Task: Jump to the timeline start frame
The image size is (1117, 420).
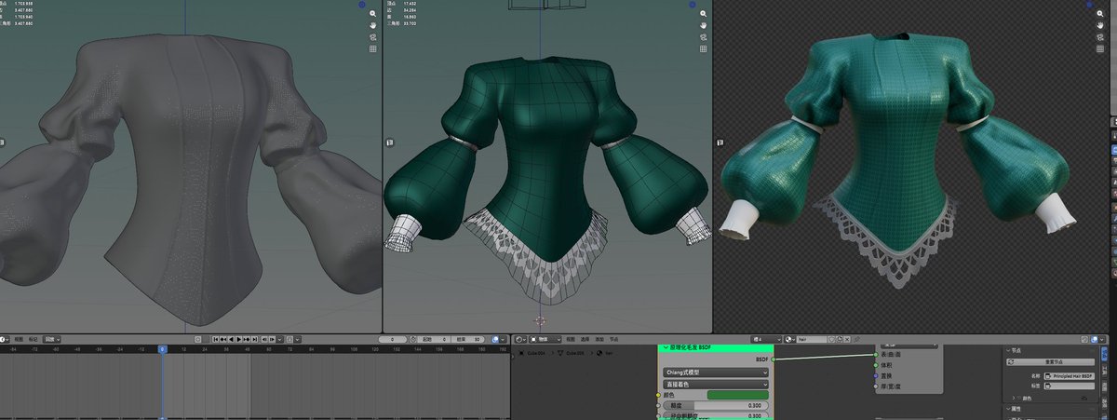Action: 215,339
